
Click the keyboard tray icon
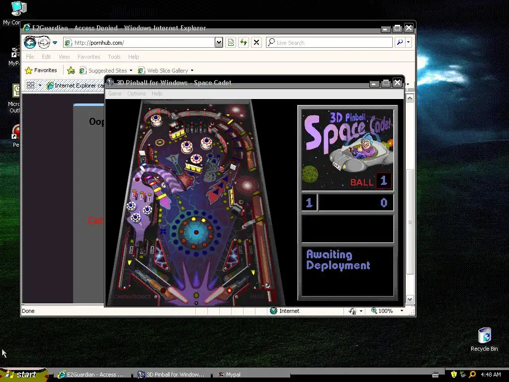click(435, 375)
